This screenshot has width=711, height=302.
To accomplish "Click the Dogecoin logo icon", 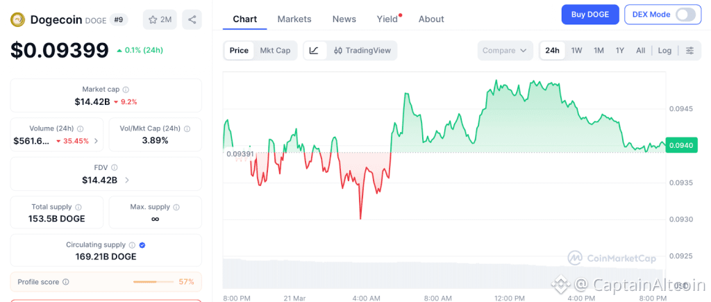I will (x=18, y=19).
